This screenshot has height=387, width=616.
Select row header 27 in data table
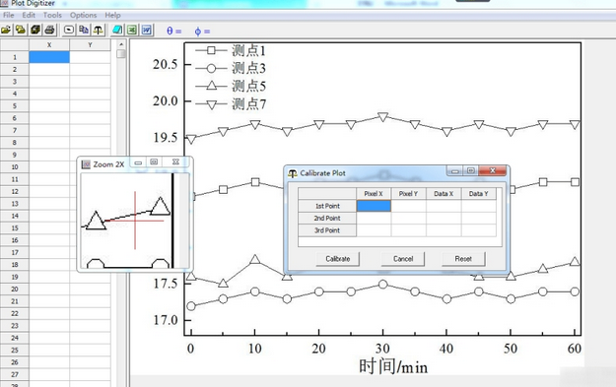[x=15, y=374]
